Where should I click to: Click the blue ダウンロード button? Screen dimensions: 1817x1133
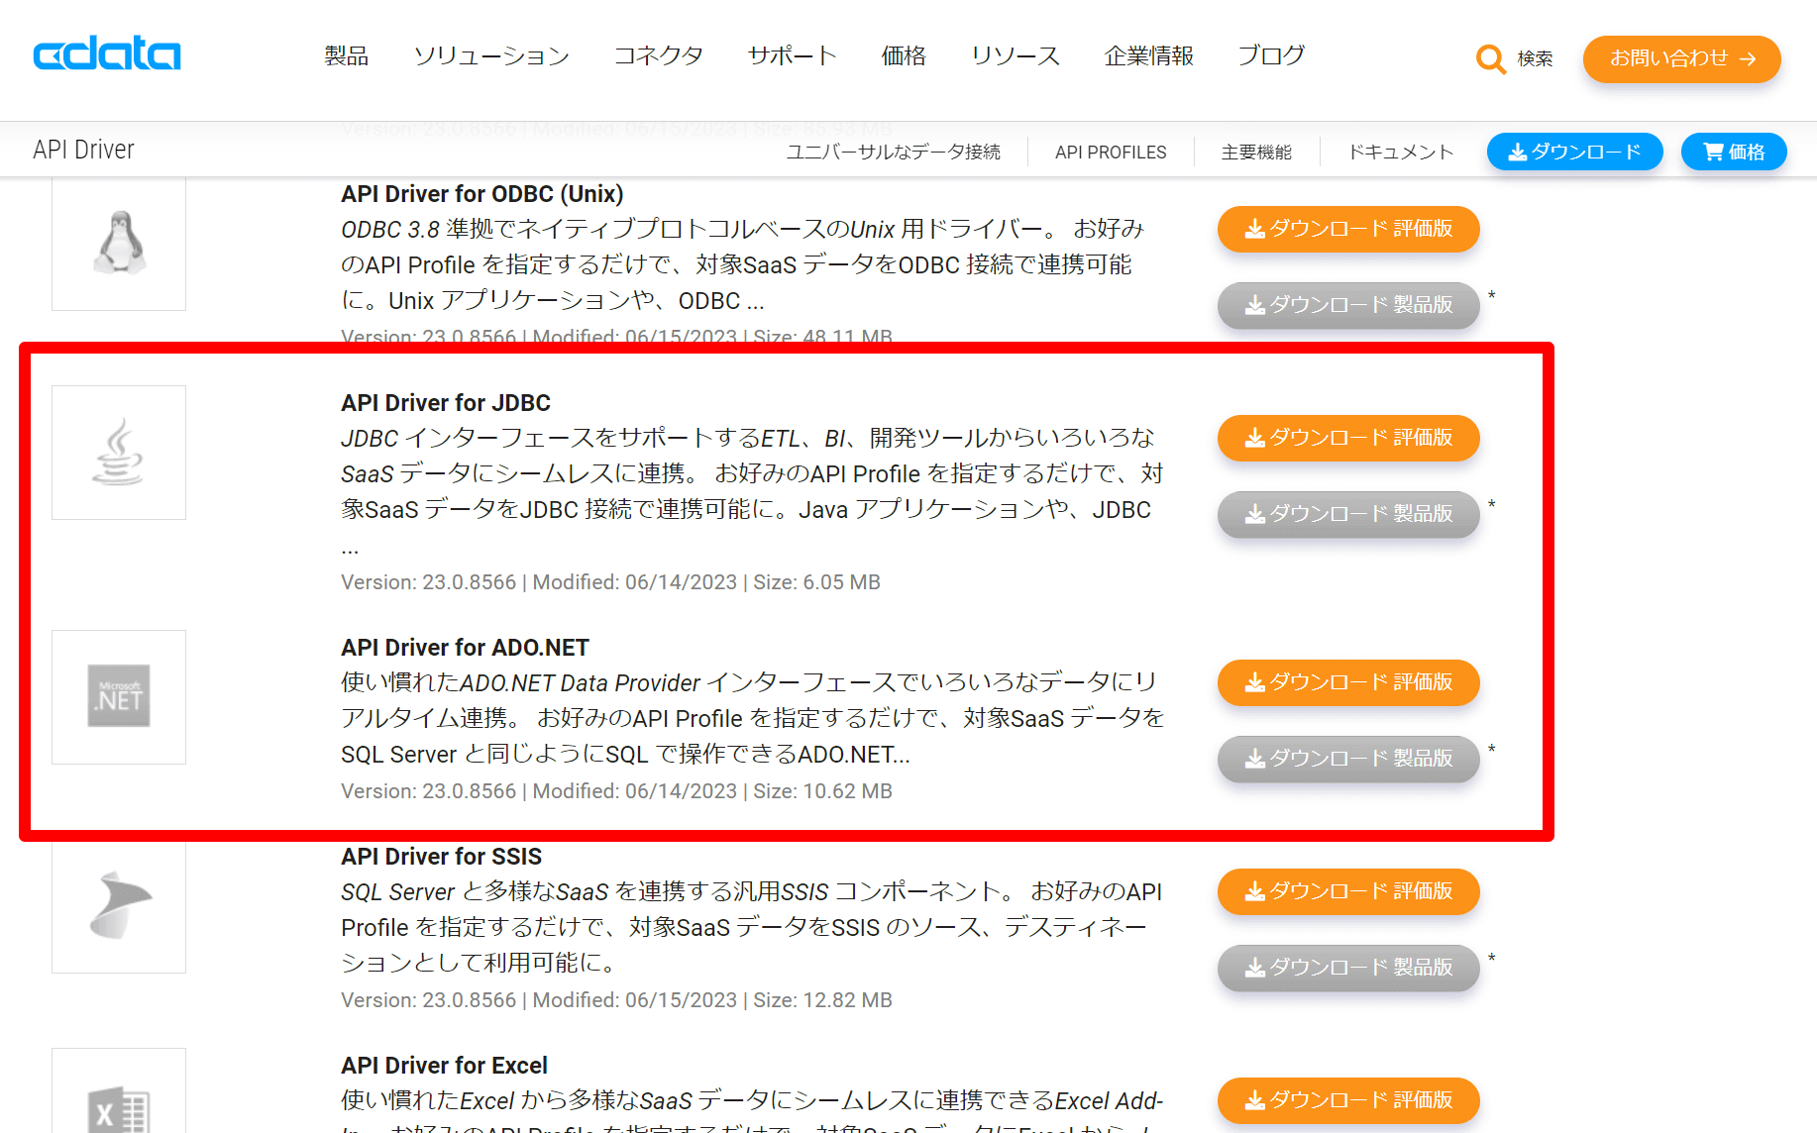tap(1574, 152)
